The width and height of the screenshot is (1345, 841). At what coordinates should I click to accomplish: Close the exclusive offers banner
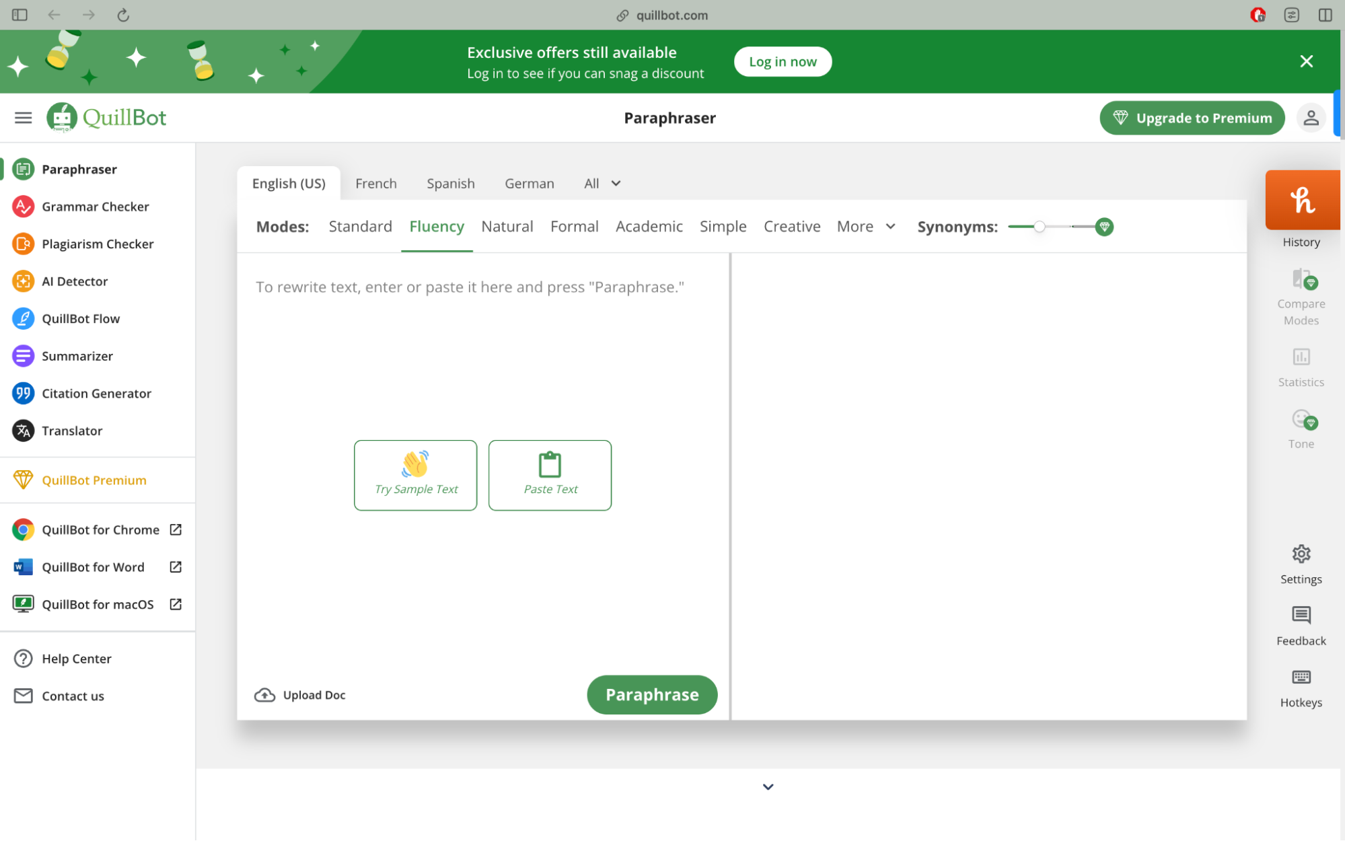1307,61
